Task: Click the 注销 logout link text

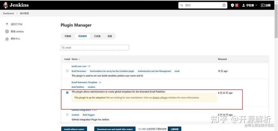Action: tap(268, 5)
